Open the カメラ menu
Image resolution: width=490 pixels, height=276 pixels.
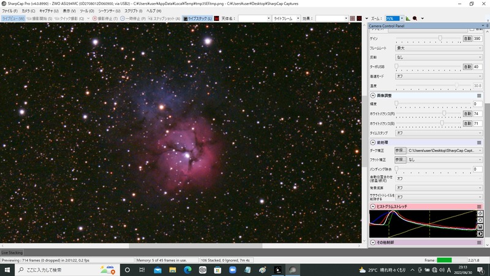[28, 11]
